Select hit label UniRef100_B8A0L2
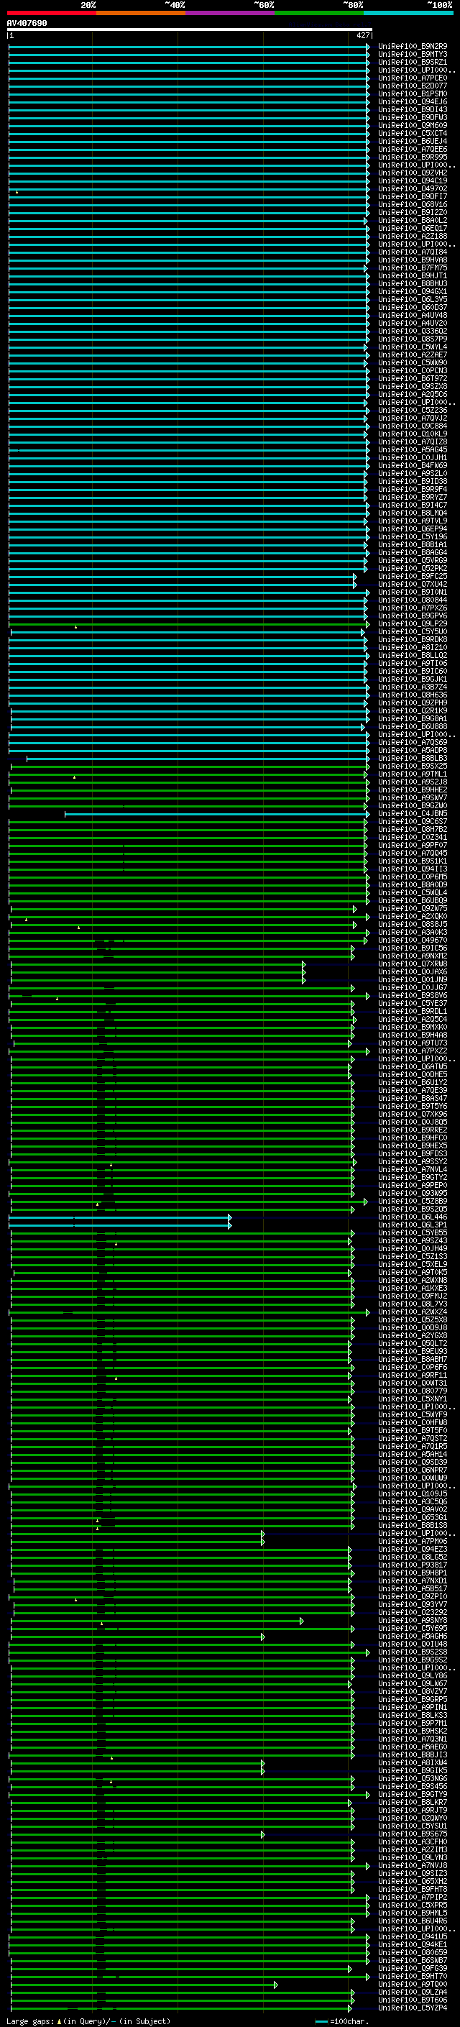The height and width of the screenshot is (2027, 460). click(x=413, y=220)
